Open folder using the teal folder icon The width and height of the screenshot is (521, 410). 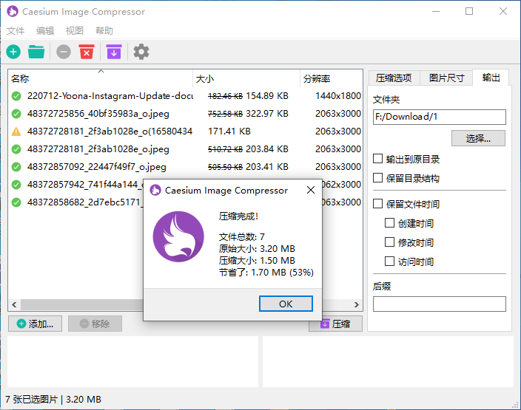(36, 52)
